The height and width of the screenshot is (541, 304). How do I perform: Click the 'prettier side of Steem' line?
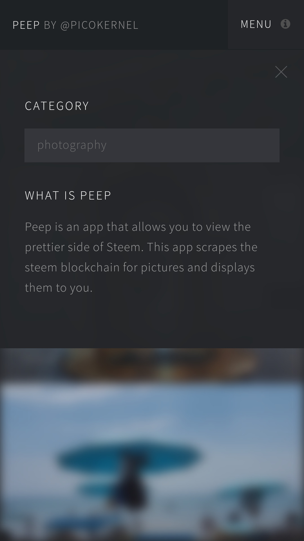coord(141,247)
